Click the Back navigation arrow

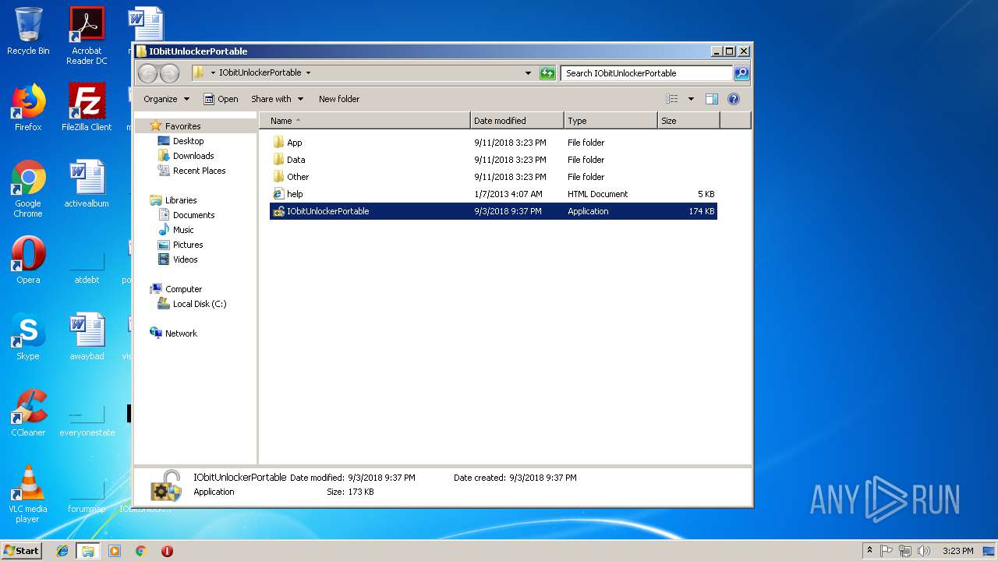[x=147, y=73]
